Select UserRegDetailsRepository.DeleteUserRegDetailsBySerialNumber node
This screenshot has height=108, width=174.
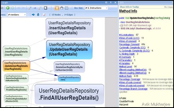(69, 67)
